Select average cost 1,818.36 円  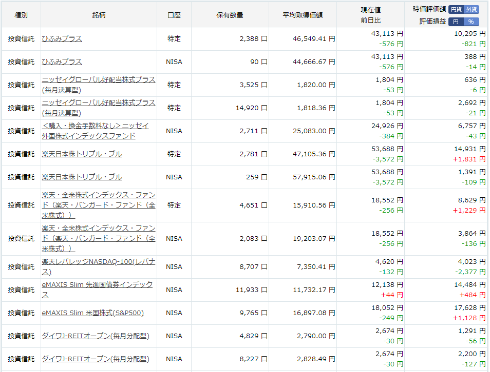316,108
